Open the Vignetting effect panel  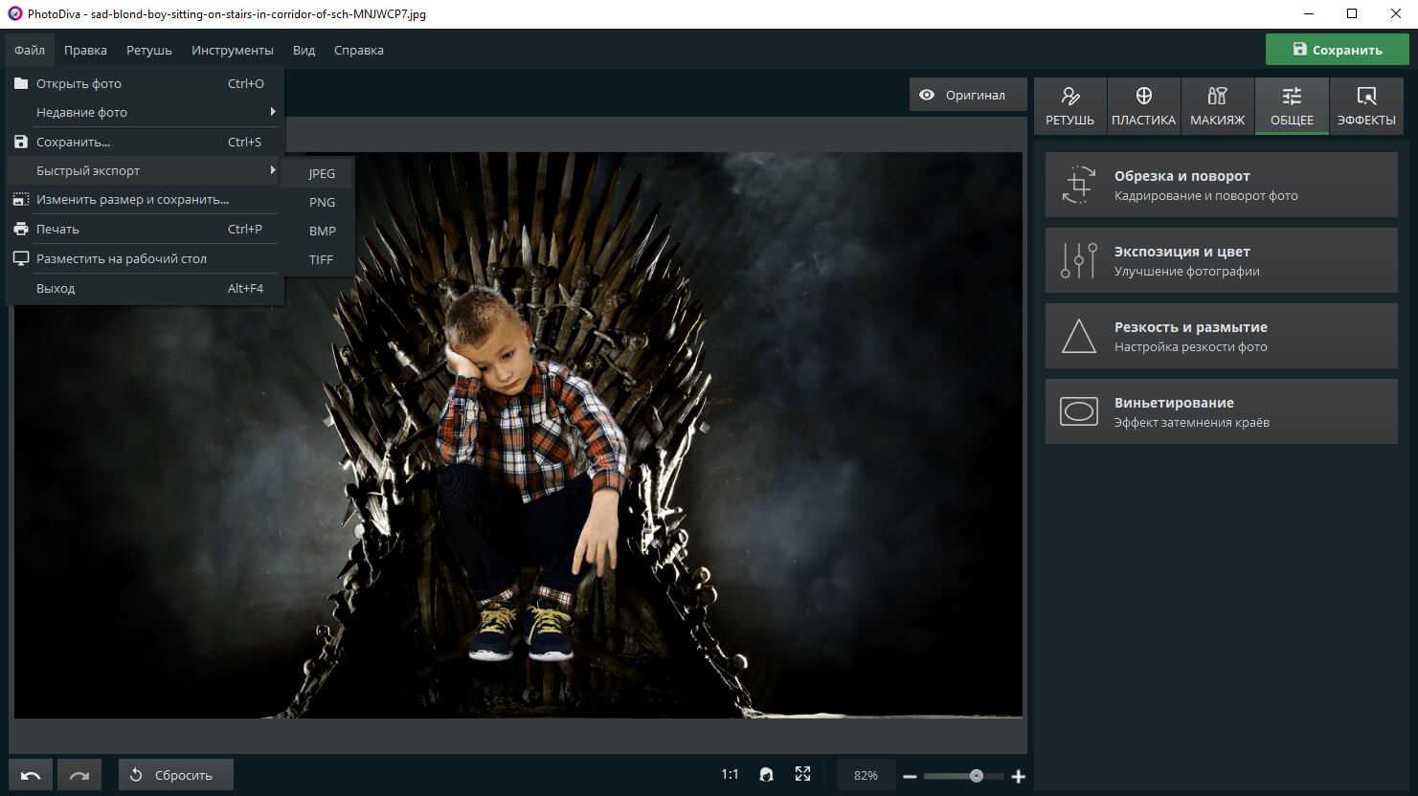(1221, 411)
